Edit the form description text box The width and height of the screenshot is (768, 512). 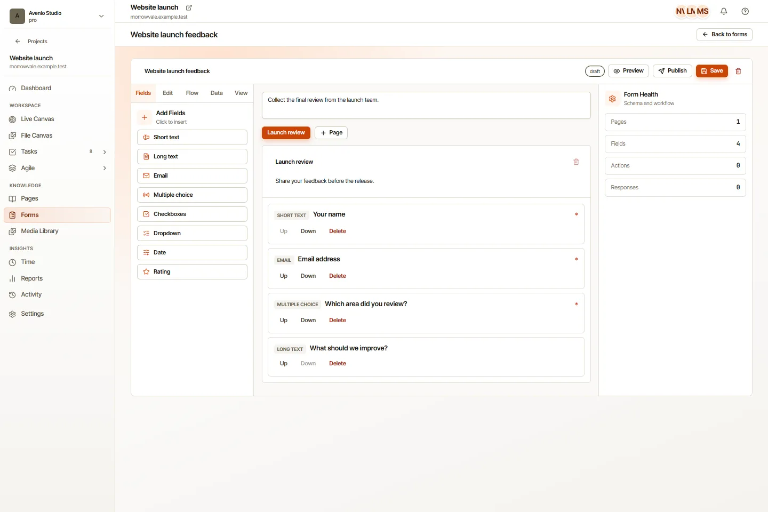click(x=426, y=105)
